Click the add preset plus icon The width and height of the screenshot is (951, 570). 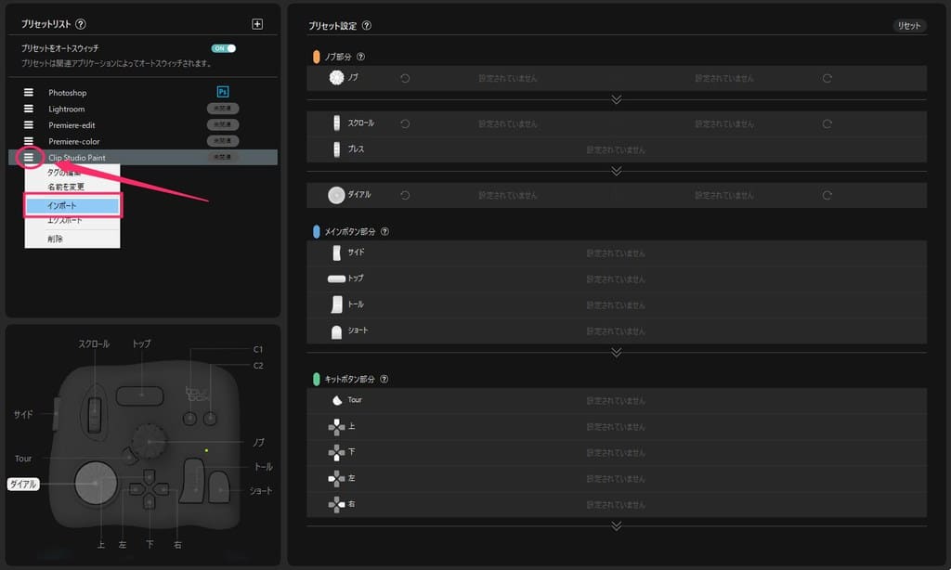tap(257, 24)
